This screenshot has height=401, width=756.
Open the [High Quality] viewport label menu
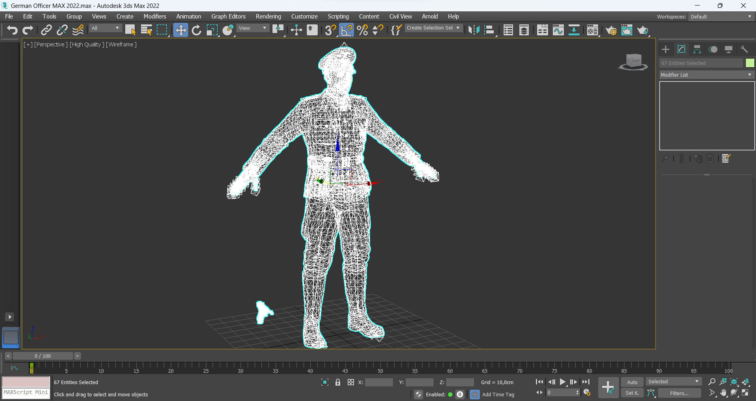click(x=87, y=44)
